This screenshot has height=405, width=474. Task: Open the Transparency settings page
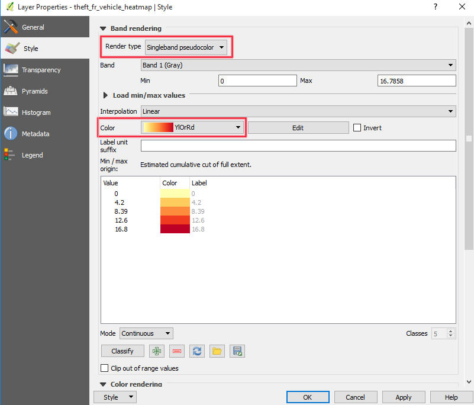pyautogui.click(x=36, y=69)
